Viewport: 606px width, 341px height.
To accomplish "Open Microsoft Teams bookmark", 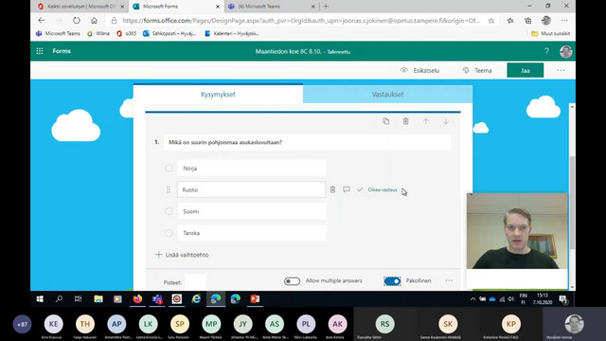I will [58, 34].
